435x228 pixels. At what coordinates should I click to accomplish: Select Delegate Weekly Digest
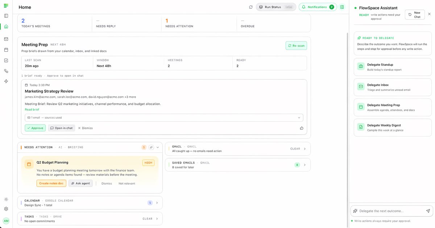point(393,127)
